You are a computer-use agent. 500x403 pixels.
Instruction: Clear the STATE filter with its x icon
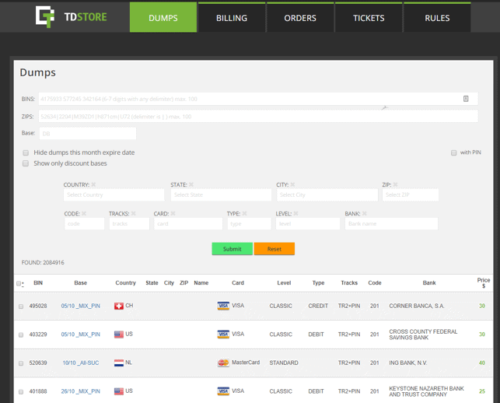point(191,184)
